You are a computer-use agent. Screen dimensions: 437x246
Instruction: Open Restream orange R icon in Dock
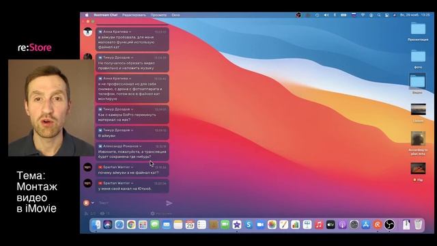point(378,225)
